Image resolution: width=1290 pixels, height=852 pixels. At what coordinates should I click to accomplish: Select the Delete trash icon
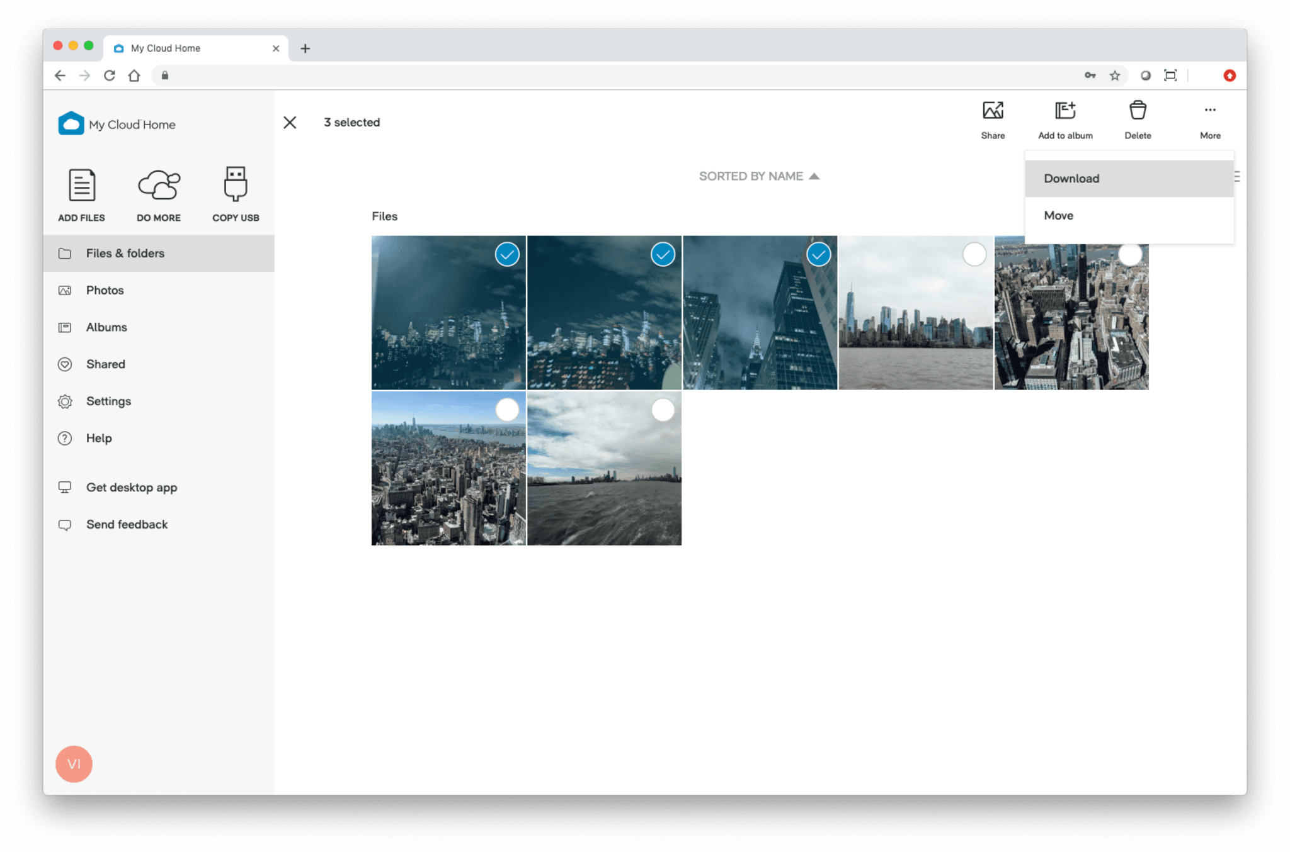tap(1138, 118)
